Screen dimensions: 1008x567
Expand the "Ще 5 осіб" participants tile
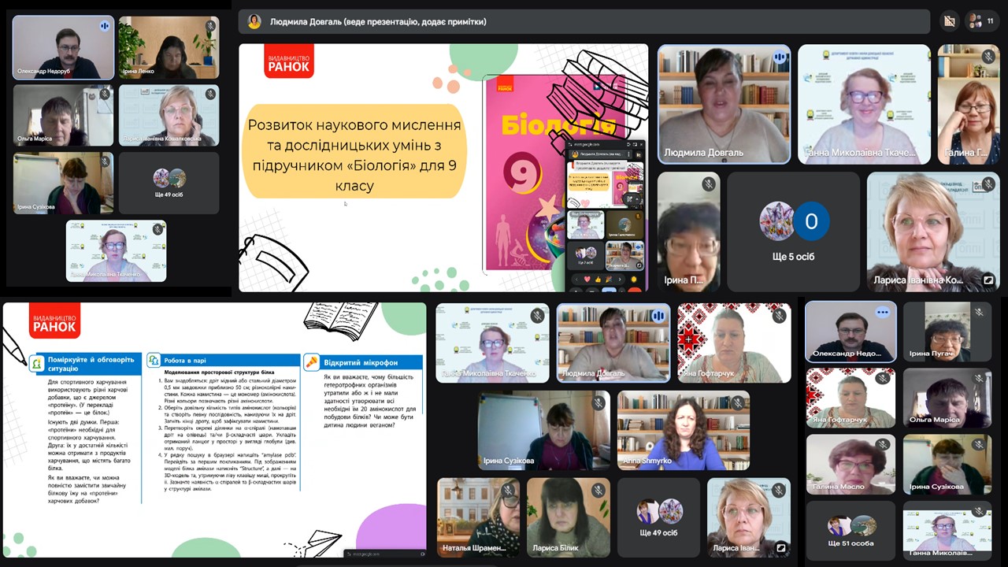click(x=793, y=232)
